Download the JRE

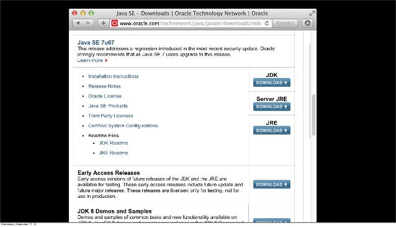pos(272,131)
